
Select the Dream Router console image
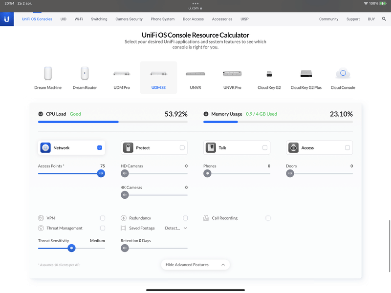[85, 74]
